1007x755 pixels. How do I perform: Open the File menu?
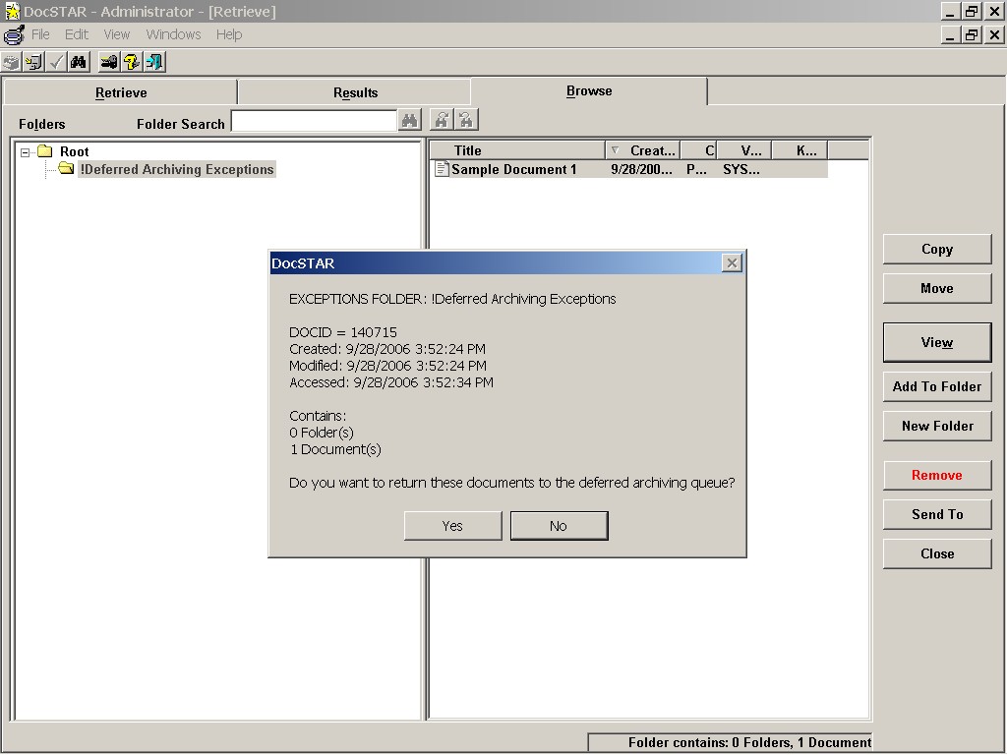(x=40, y=34)
